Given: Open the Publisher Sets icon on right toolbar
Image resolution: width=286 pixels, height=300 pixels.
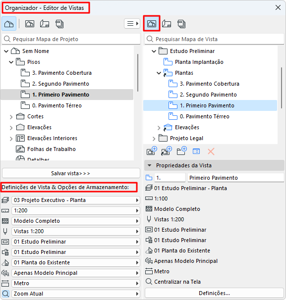Looking at the screenshot, I should click(x=181, y=24).
